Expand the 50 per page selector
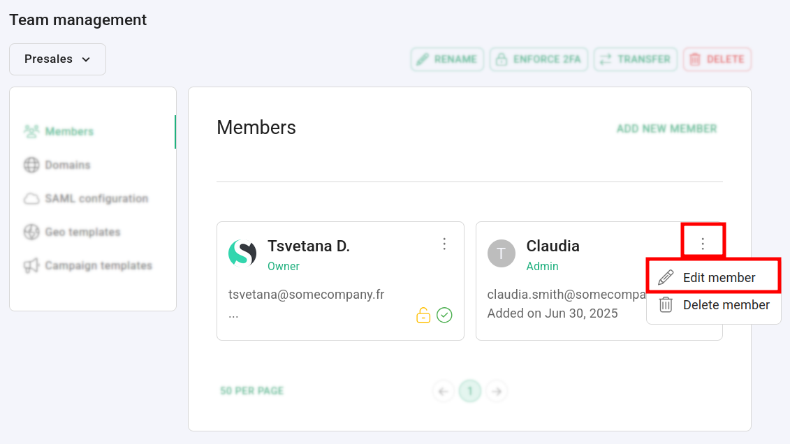 tap(251, 391)
